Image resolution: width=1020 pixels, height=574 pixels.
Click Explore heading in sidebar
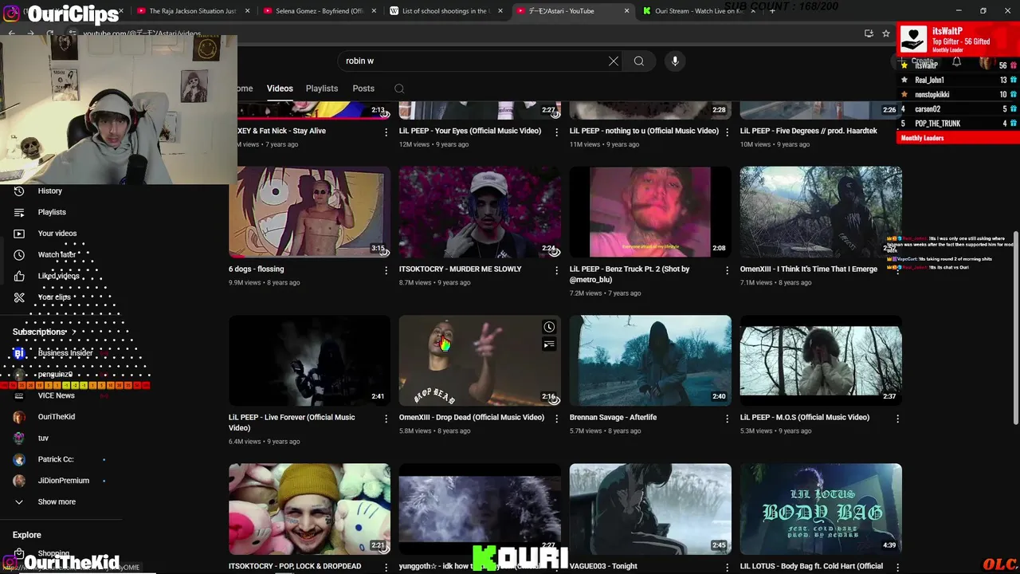point(27,535)
